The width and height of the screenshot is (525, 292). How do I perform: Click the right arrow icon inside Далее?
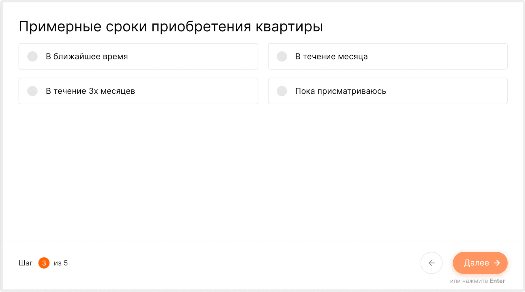click(497, 263)
